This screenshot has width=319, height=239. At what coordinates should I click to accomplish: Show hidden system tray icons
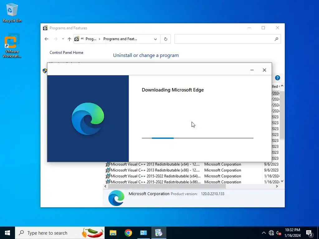[x=264, y=233]
